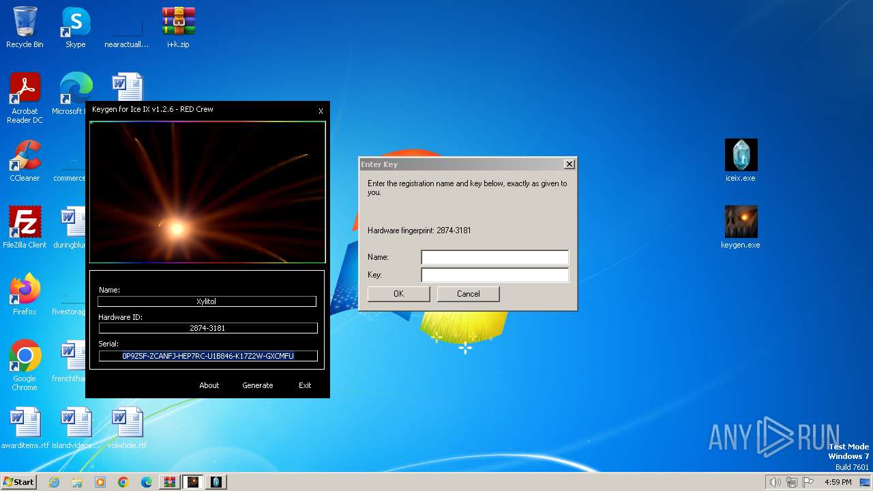Image resolution: width=873 pixels, height=491 pixels.
Task: Open File Explorer from the taskbar
Action: tap(77, 482)
